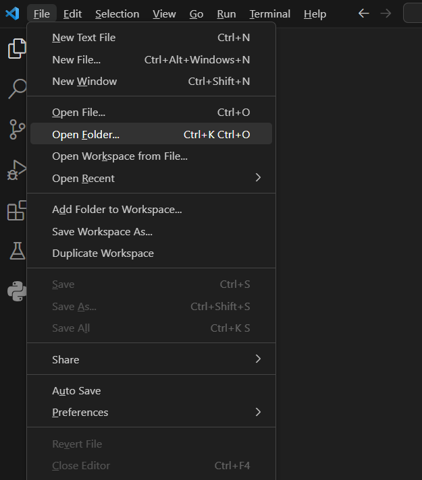Choose Open Workspace from File...
The width and height of the screenshot is (422, 480).
pyautogui.click(x=151, y=156)
